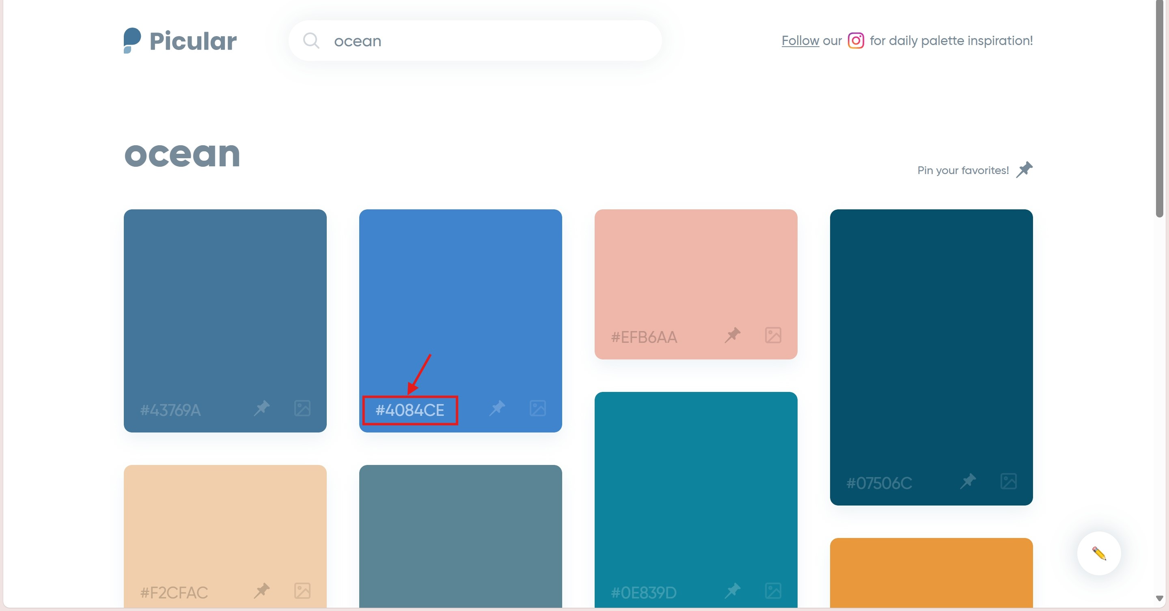Pin the #EFB6AA pink color
The width and height of the screenshot is (1169, 611).
tap(732, 335)
